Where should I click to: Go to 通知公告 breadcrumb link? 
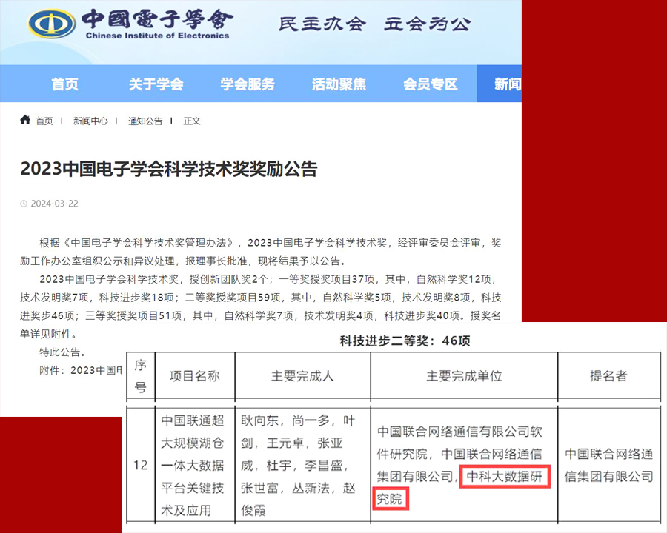tap(145, 121)
